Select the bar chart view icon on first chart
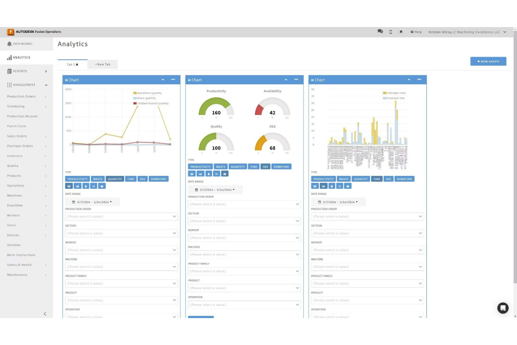 [78, 186]
